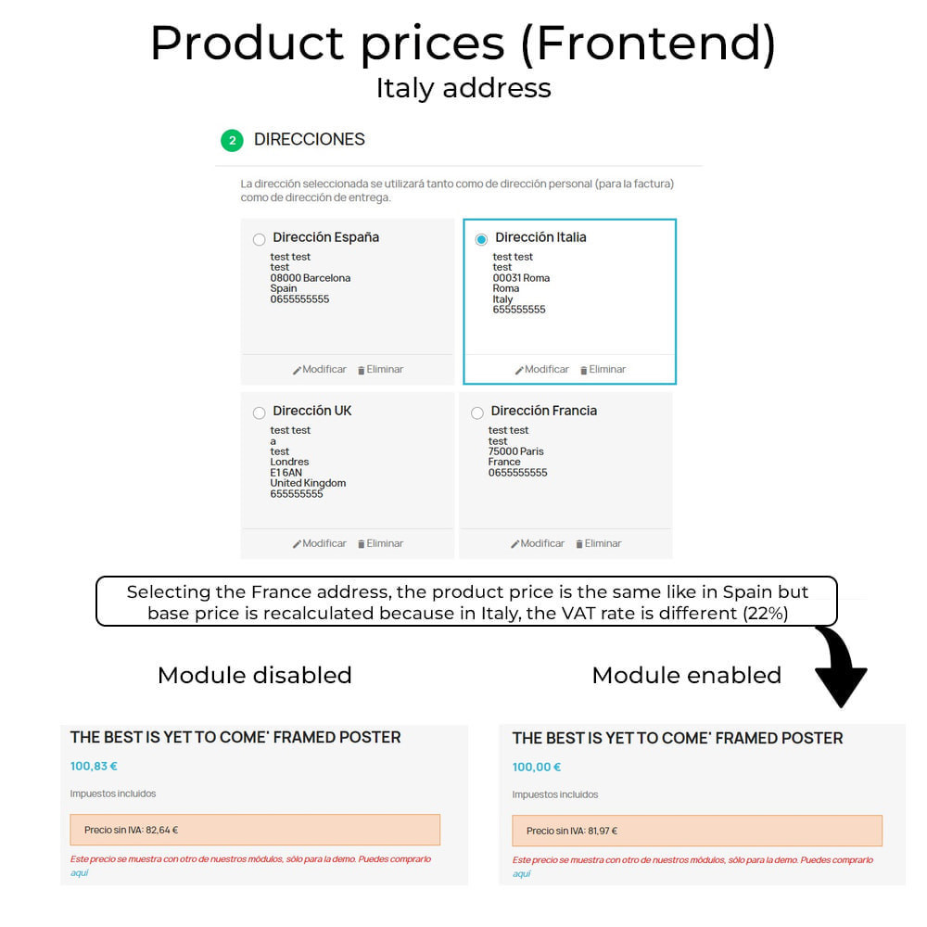Open 'aquí' link under module disabled price
The height and width of the screenshot is (927, 927).
[79, 872]
